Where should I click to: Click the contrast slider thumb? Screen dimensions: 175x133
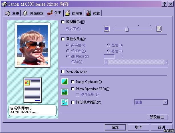coord(127,28)
